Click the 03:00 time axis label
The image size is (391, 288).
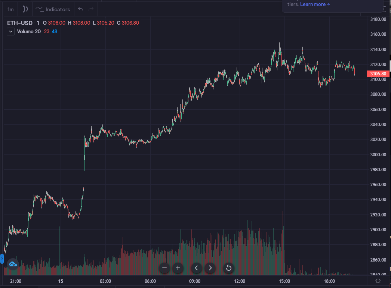tap(105, 281)
